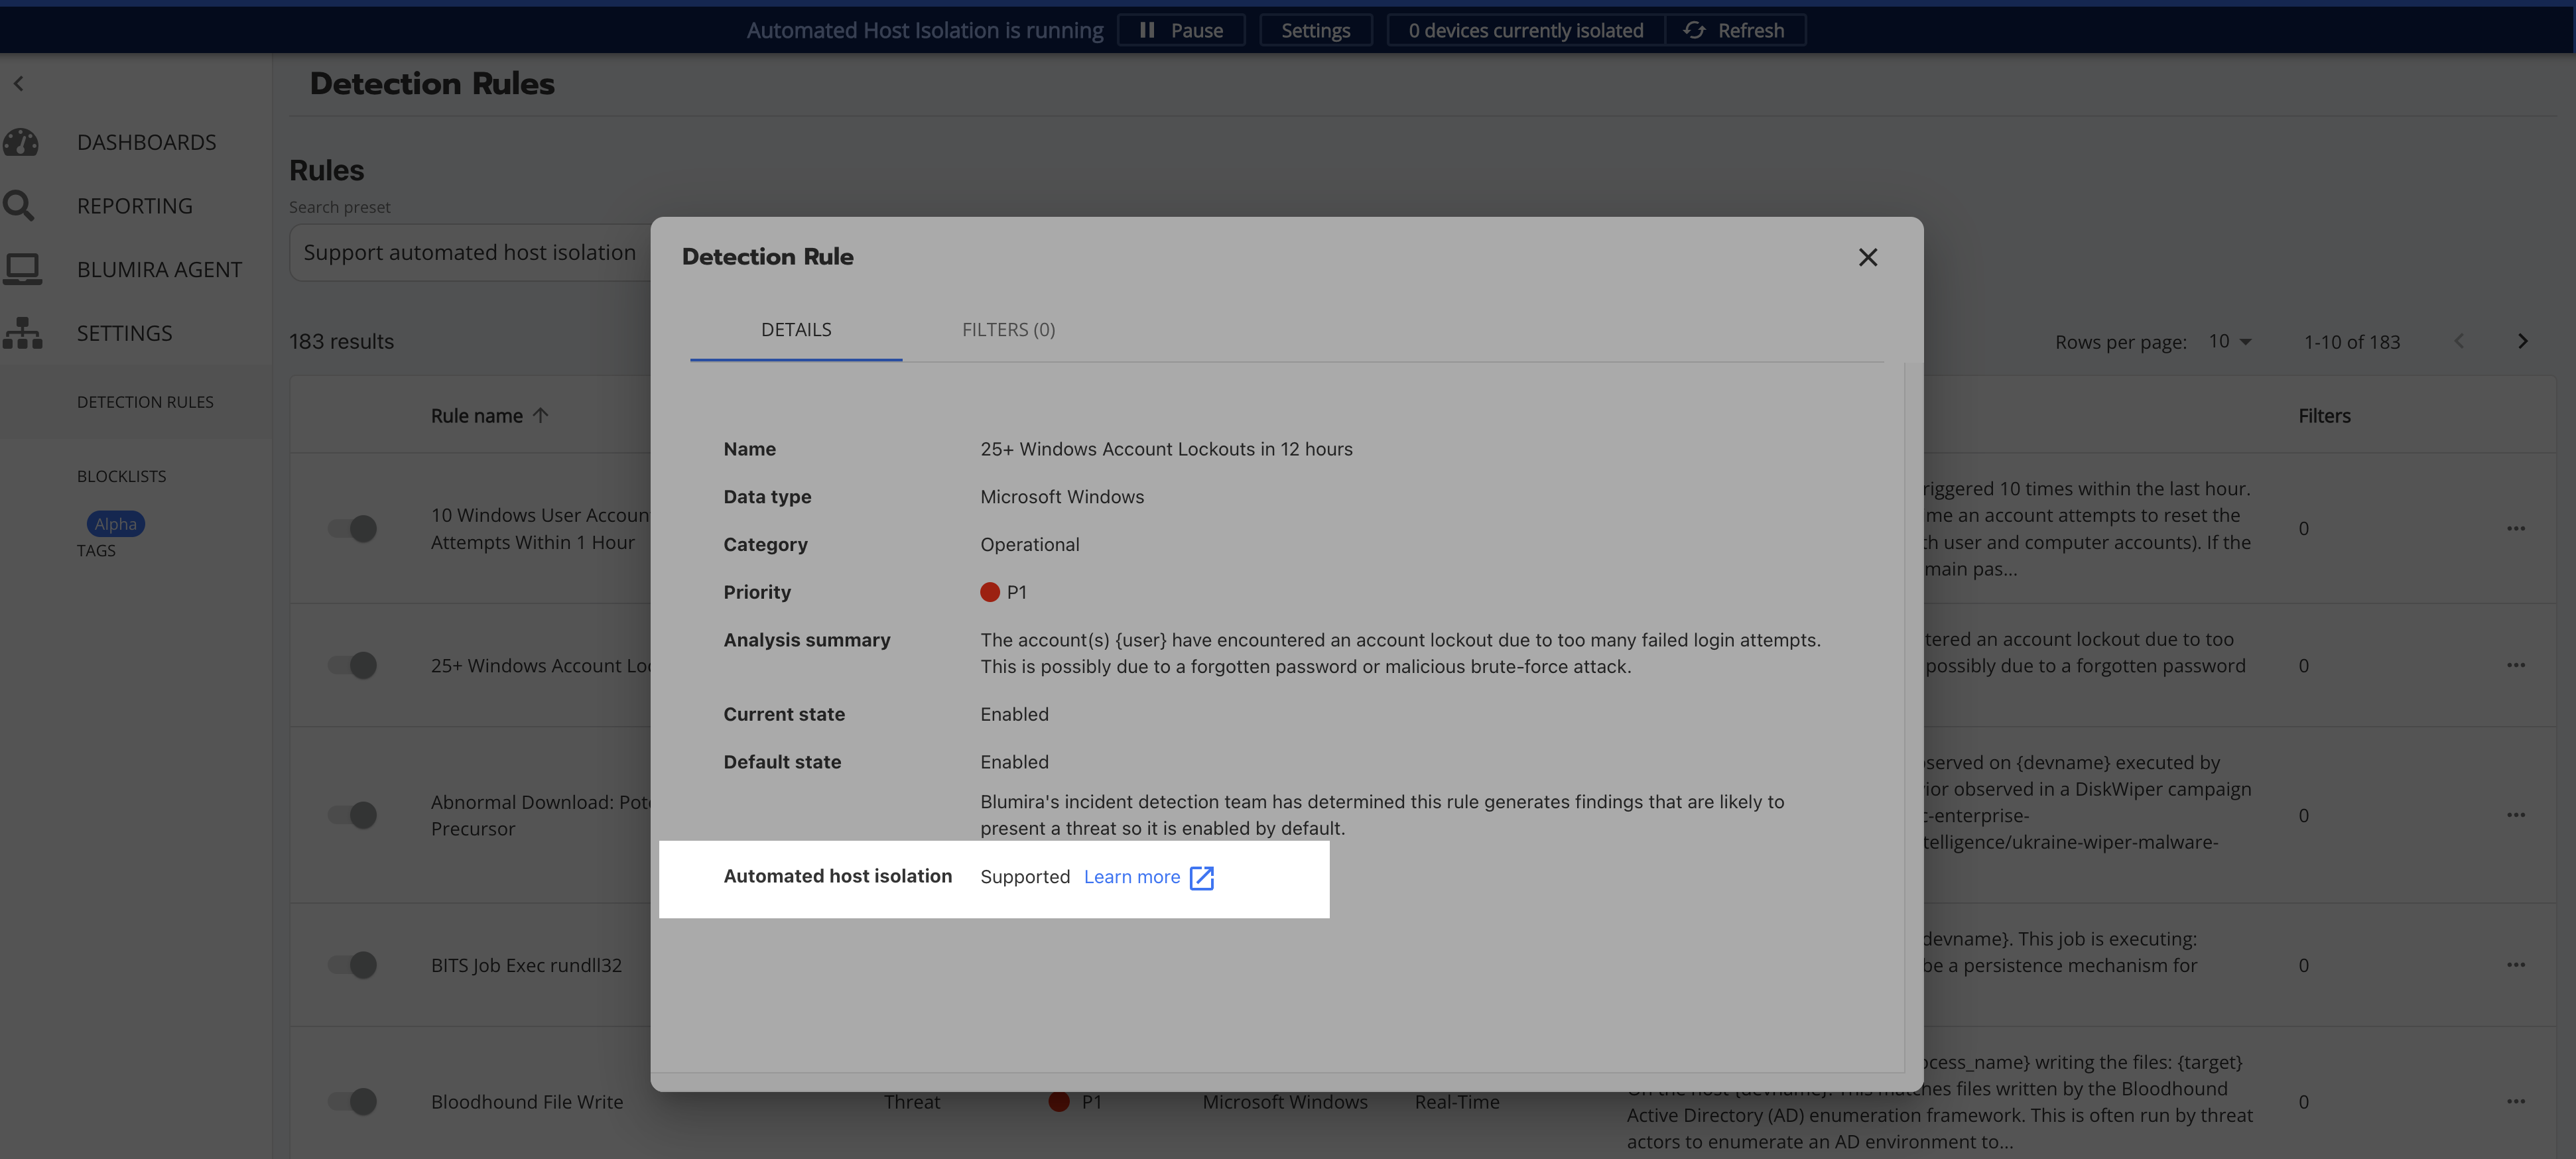The image size is (2576, 1159).
Task: Click the Pause icon for Automated Host Isolation
Action: click(1148, 29)
